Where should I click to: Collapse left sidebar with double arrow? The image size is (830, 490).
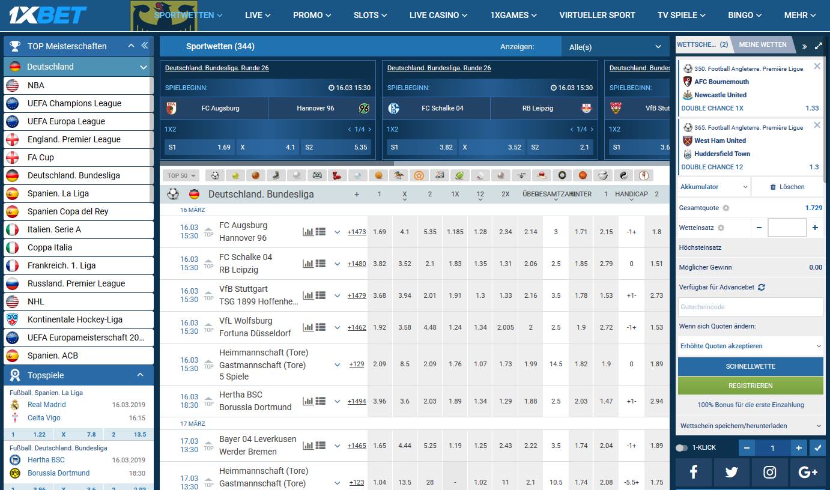point(145,46)
